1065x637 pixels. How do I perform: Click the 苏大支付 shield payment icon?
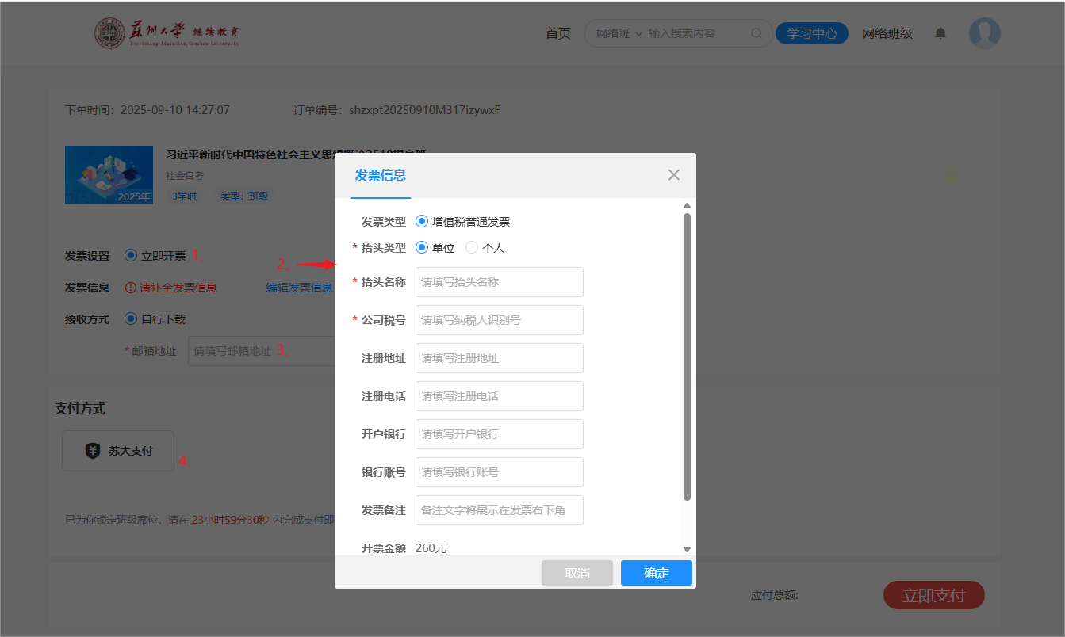93,451
